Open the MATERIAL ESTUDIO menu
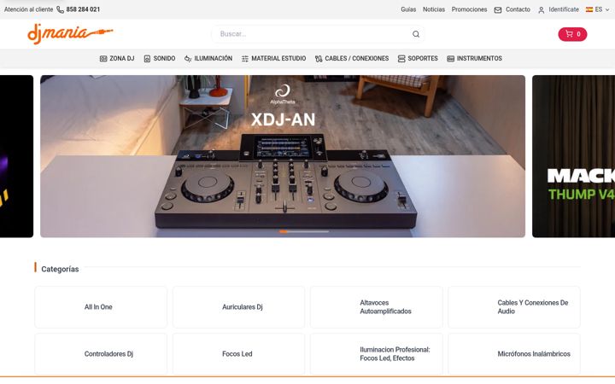Image resolution: width=615 pixels, height=384 pixels. coord(274,58)
